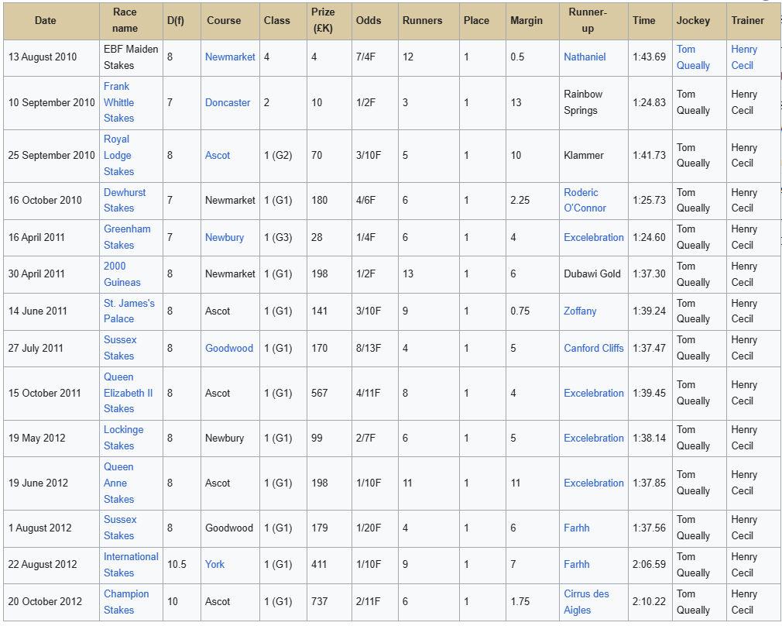Open the Royal Lodge Stakes link
This screenshot has width=782, height=626.
point(118,155)
